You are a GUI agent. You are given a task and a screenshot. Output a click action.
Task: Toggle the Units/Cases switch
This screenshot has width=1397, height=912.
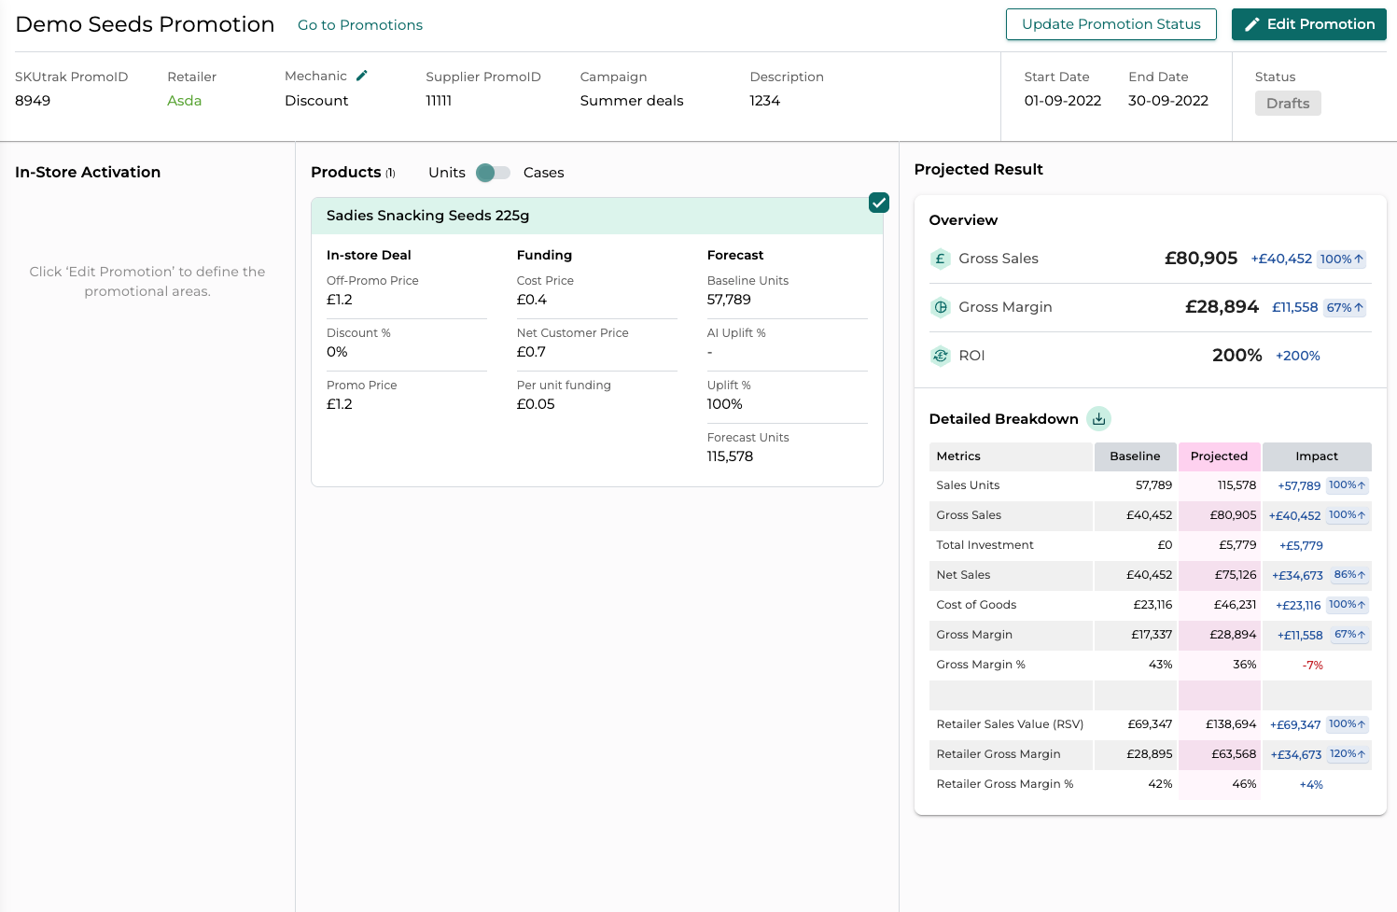[x=493, y=173]
